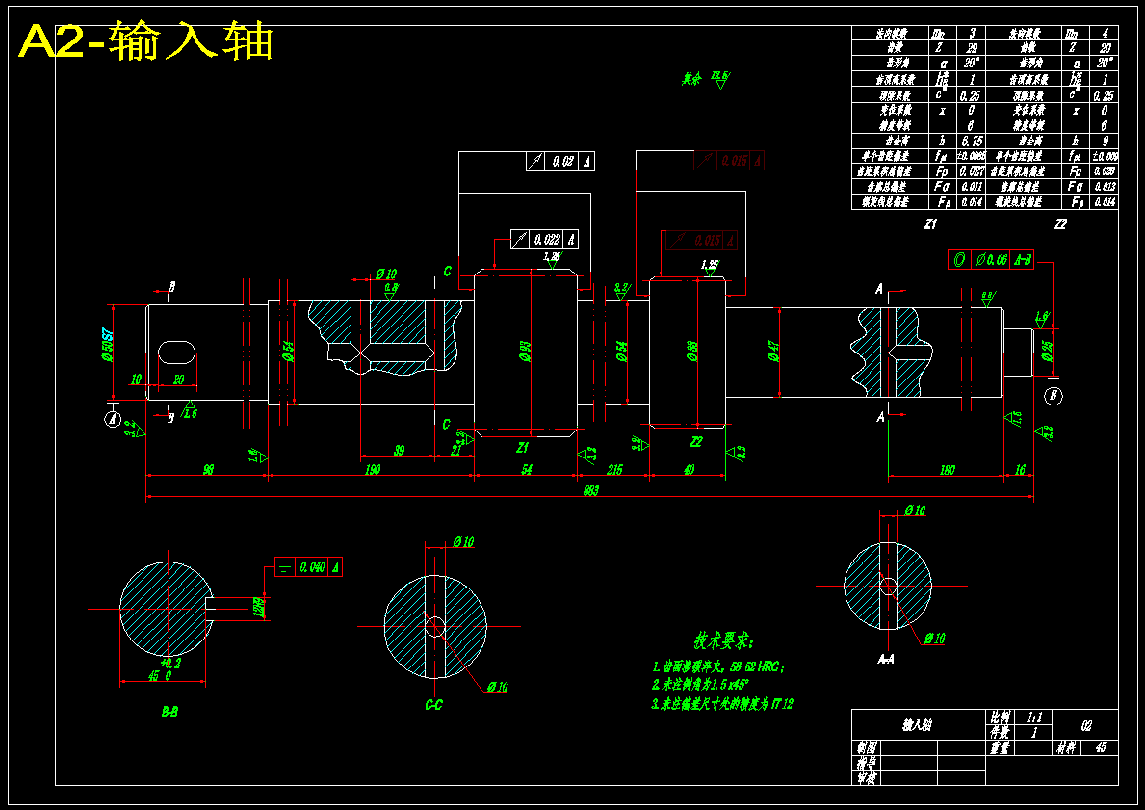Click the "0.040" tolerance frame near section B-B
This screenshot has height=810, width=1145.
pyautogui.click(x=308, y=566)
